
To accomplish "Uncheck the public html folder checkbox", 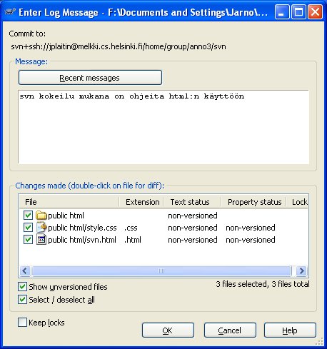I will click(28, 216).
